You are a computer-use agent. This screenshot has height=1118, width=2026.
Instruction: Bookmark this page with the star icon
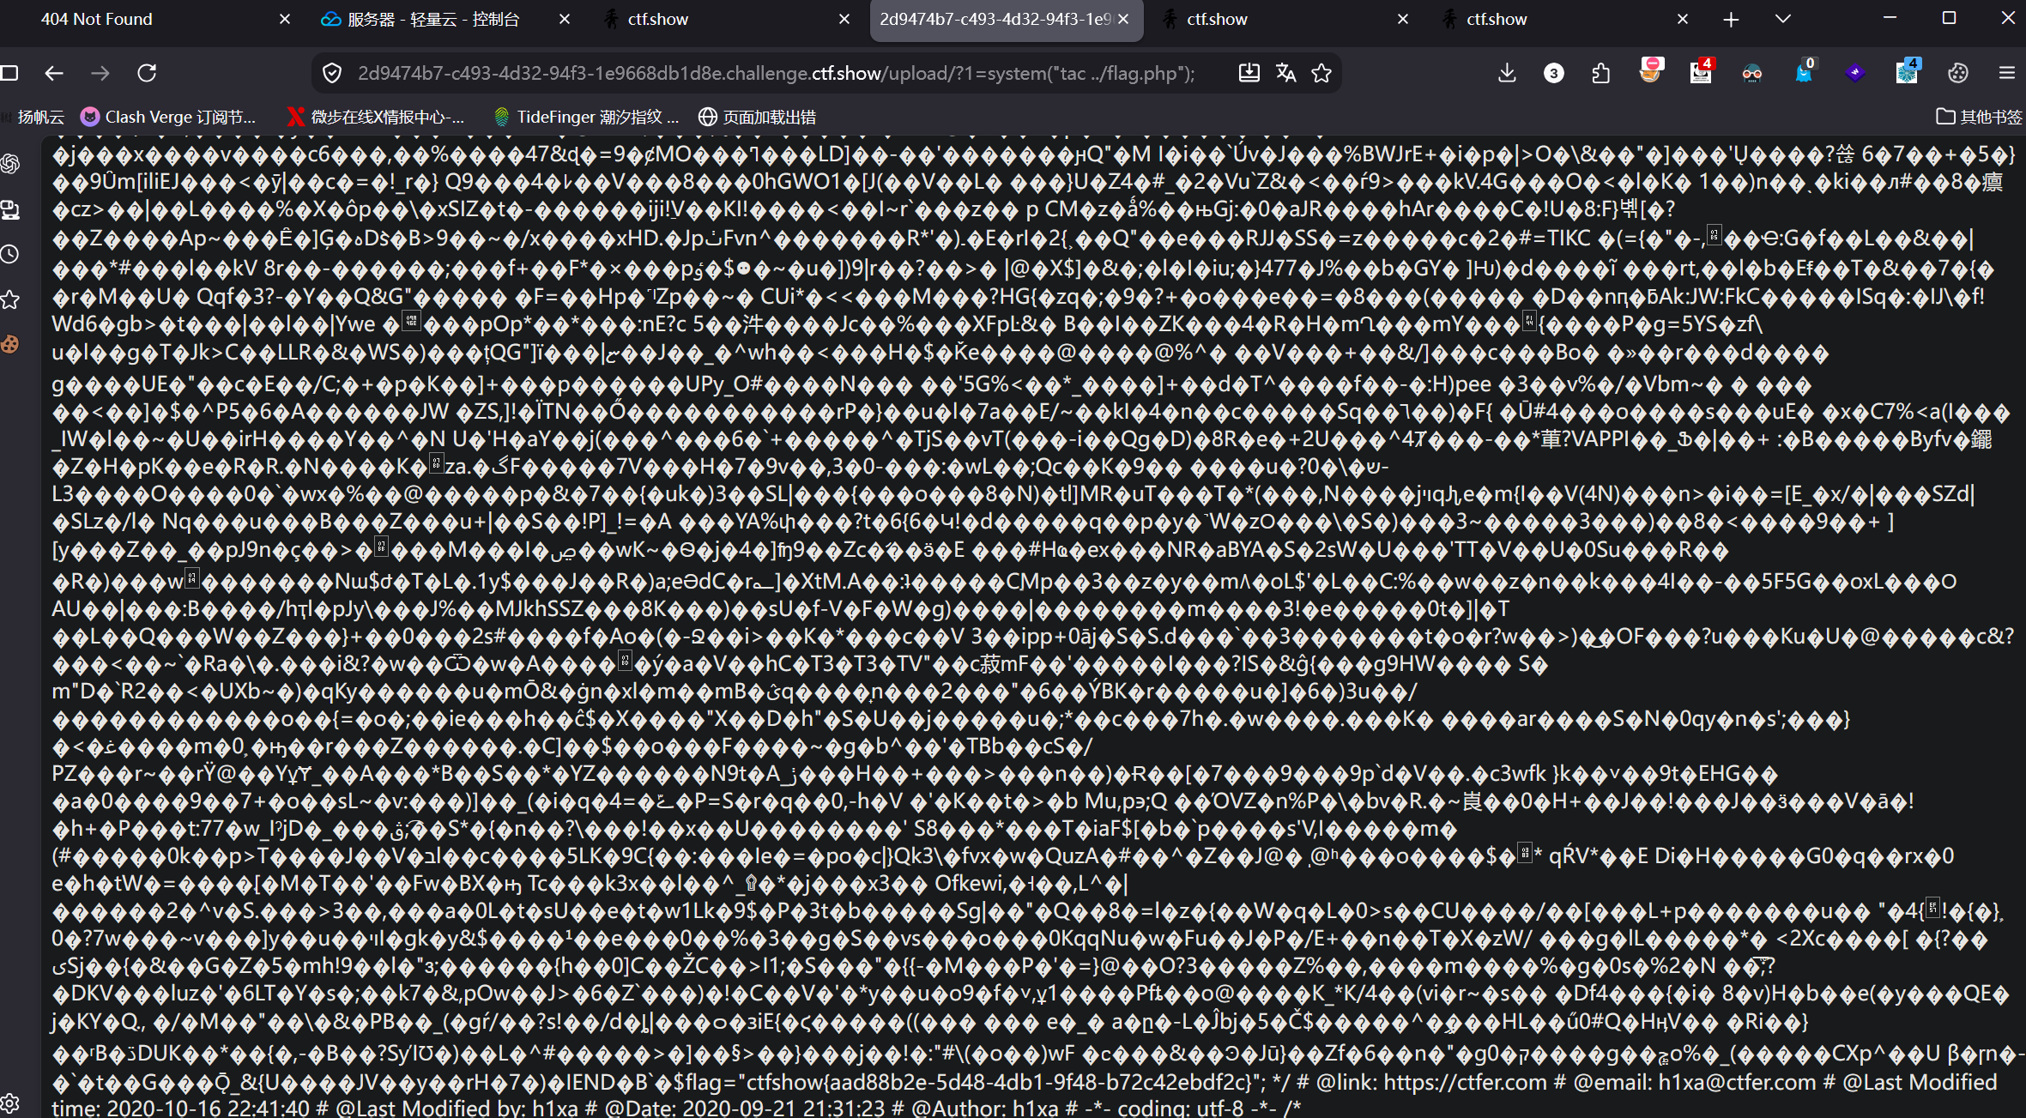(x=1321, y=73)
